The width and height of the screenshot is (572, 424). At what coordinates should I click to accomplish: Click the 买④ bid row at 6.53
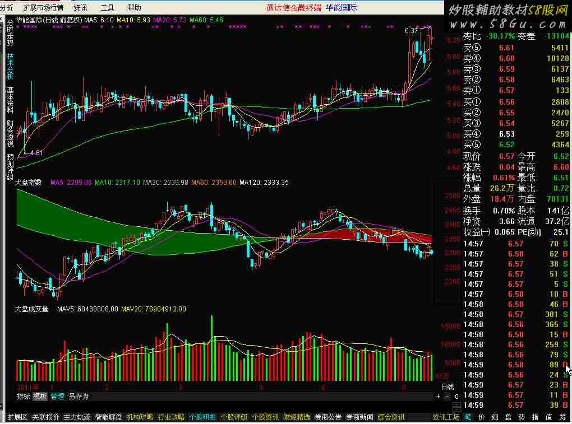click(x=516, y=134)
